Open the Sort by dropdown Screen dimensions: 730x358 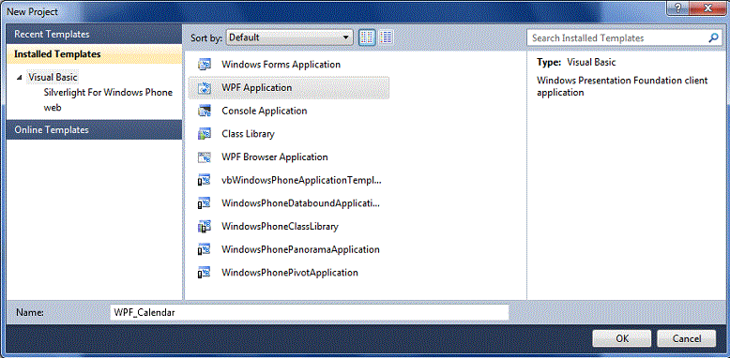(290, 37)
